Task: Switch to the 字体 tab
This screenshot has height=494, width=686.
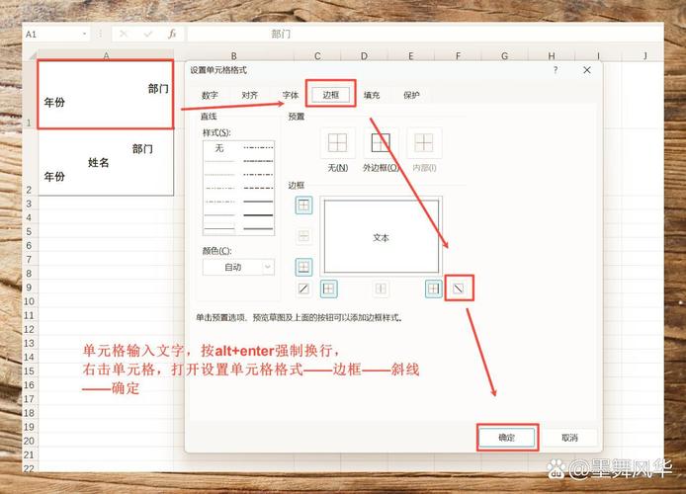Action: coord(290,95)
